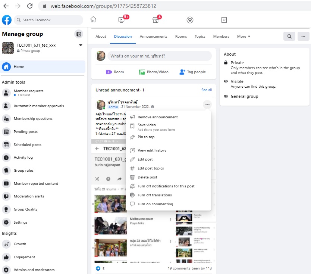
Task: Turn off notifications for this post
Action: (166, 186)
